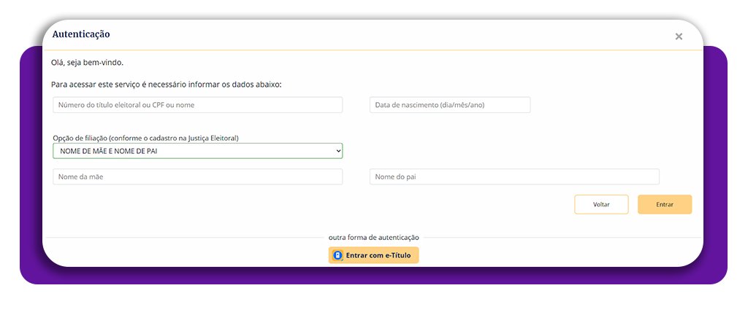Click the Entrar button
748x315 pixels.
tap(665, 205)
